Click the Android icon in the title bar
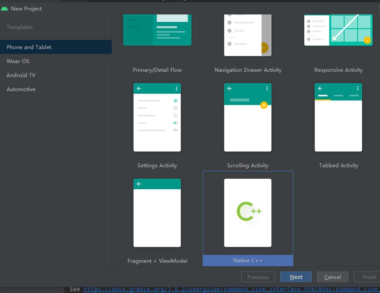The height and width of the screenshot is (293, 380). [x=4, y=8]
